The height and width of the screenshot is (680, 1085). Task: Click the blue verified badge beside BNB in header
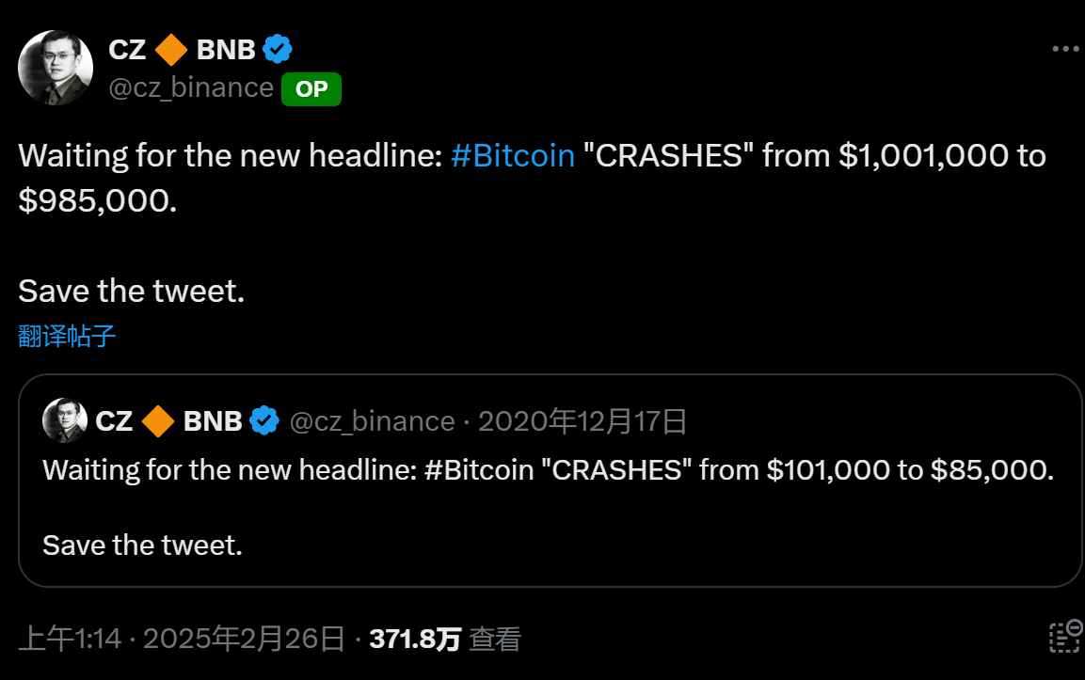coord(278,49)
